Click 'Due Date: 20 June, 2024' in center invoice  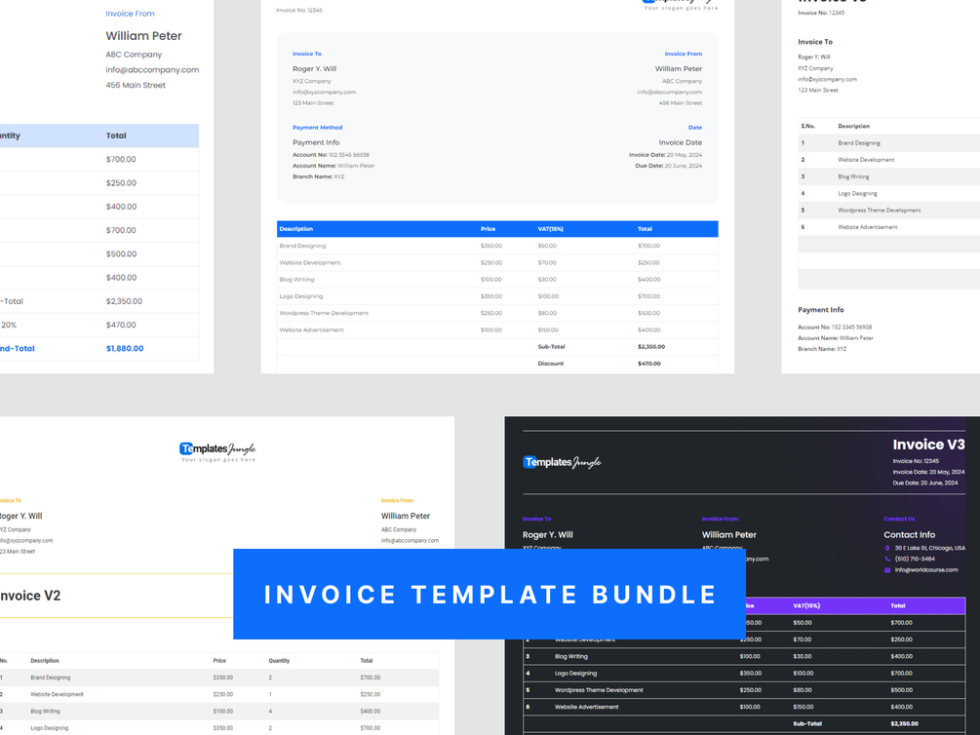668,167
